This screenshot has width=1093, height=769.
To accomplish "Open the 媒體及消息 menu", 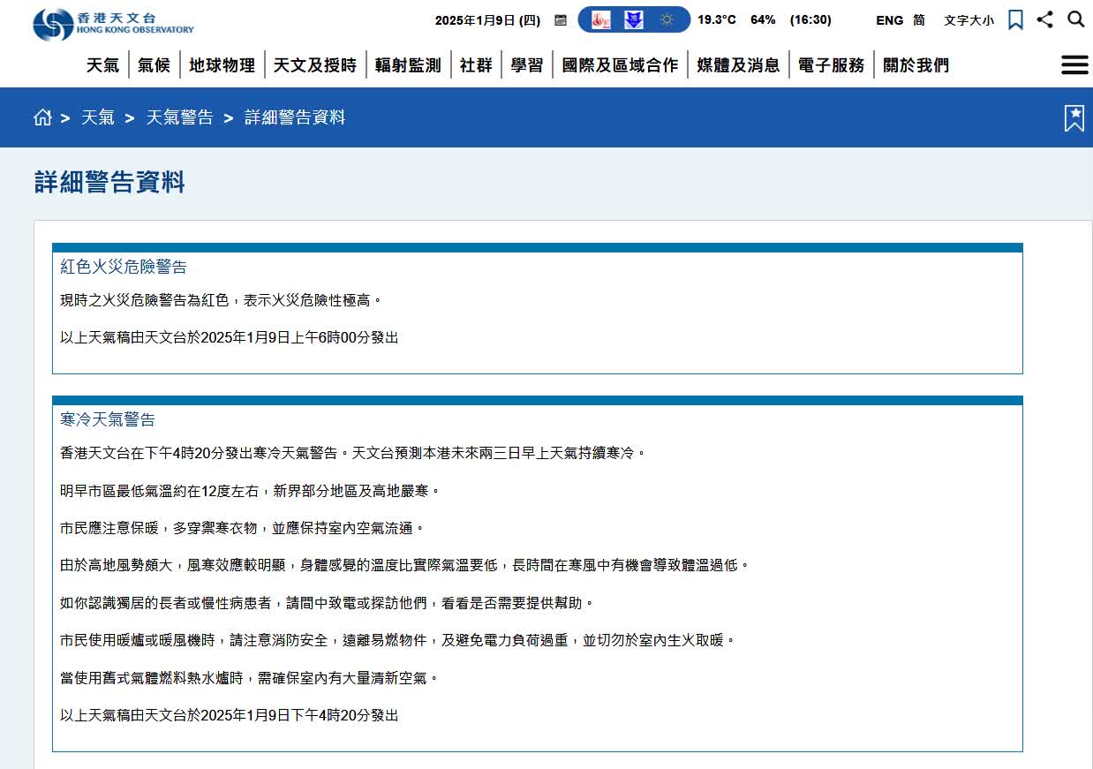I will 738,64.
